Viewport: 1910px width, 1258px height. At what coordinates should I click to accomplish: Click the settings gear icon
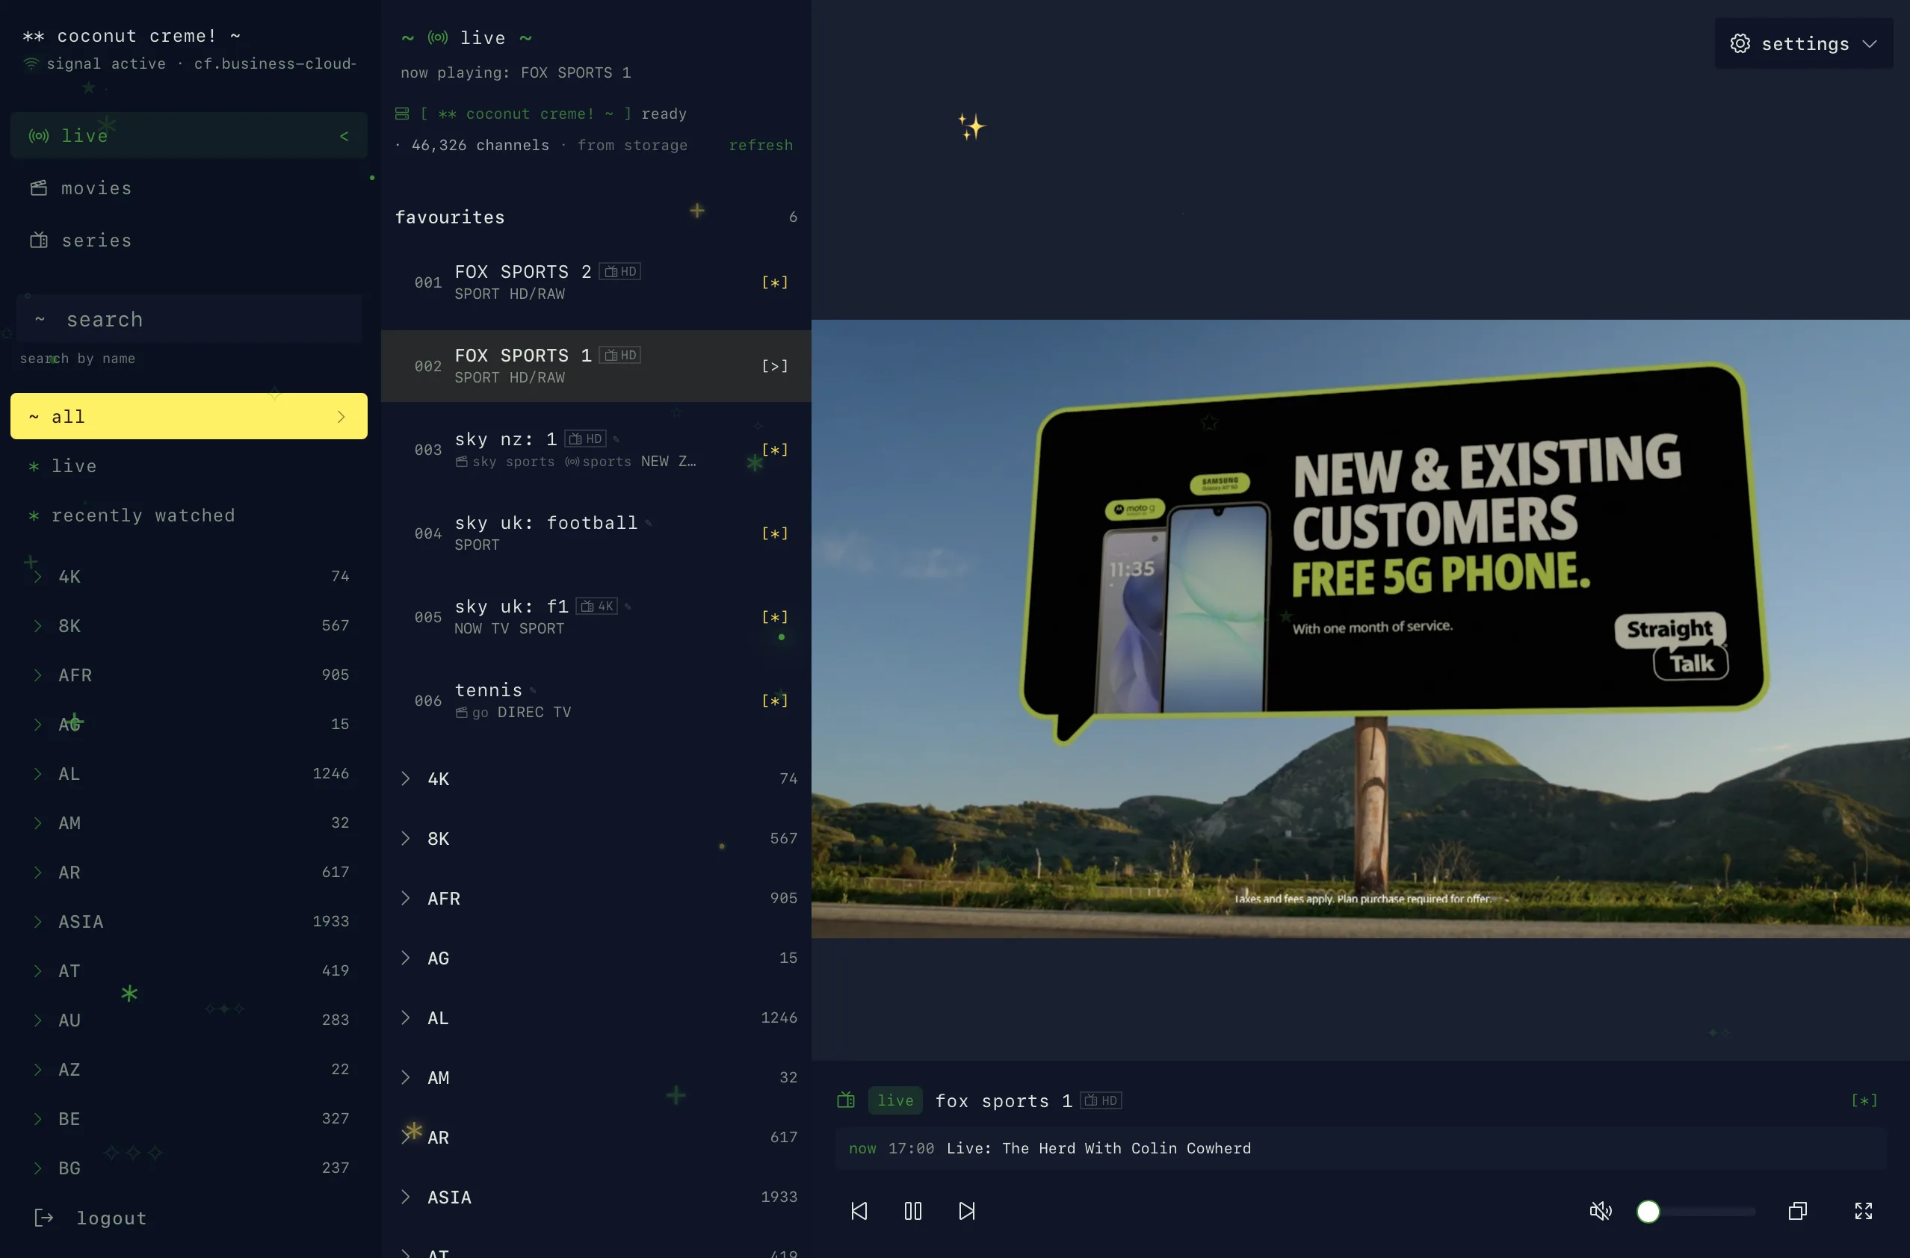[1740, 43]
